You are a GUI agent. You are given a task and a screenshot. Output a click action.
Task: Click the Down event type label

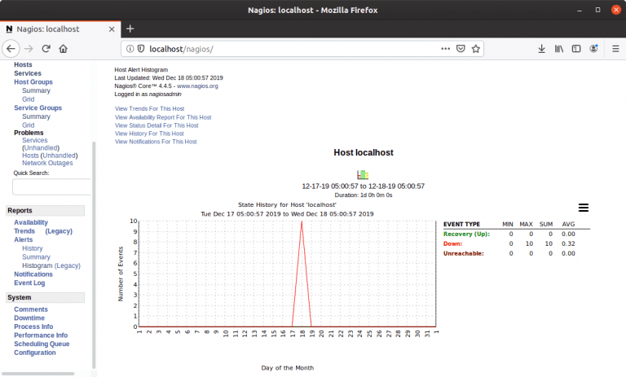click(452, 243)
